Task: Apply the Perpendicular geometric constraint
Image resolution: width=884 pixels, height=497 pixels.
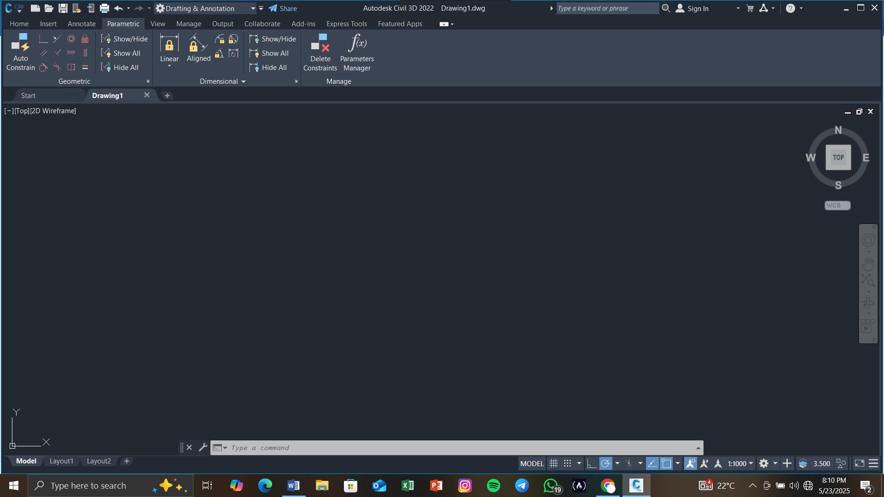Action: pos(57,53)
